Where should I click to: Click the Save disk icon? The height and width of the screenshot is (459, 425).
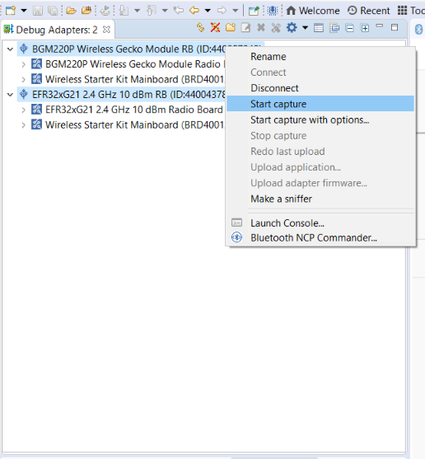(x=38, y=11)
